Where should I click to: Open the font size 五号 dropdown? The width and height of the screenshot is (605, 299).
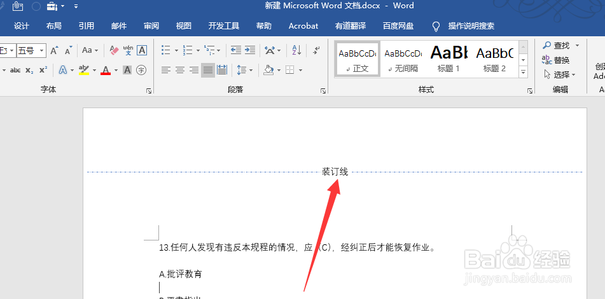tap(42, 50)
